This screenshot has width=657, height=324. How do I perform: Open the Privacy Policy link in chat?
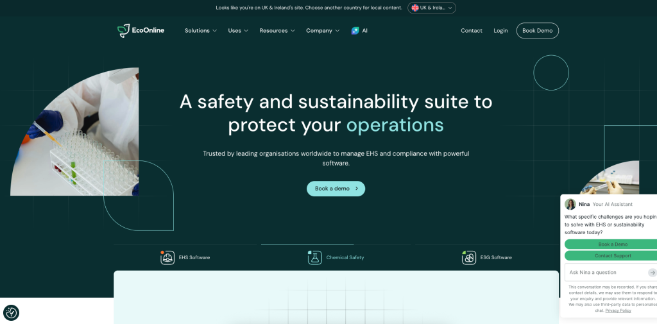pos(618,311)
